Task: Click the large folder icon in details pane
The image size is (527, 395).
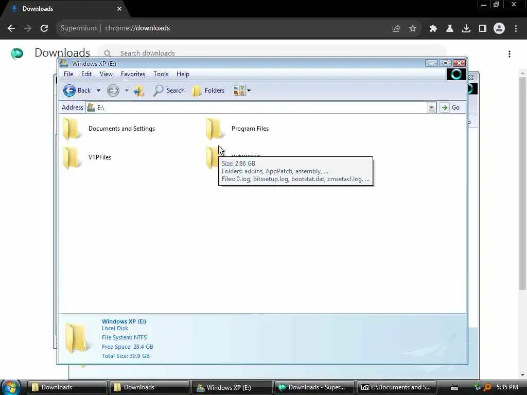Action: (77, 338)
